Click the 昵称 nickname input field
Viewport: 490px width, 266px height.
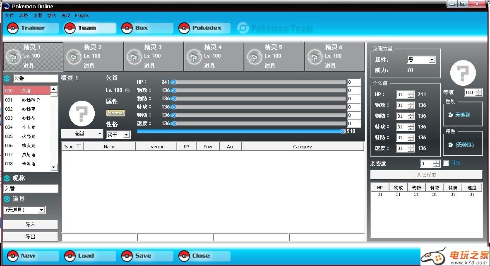coord(31,189)
